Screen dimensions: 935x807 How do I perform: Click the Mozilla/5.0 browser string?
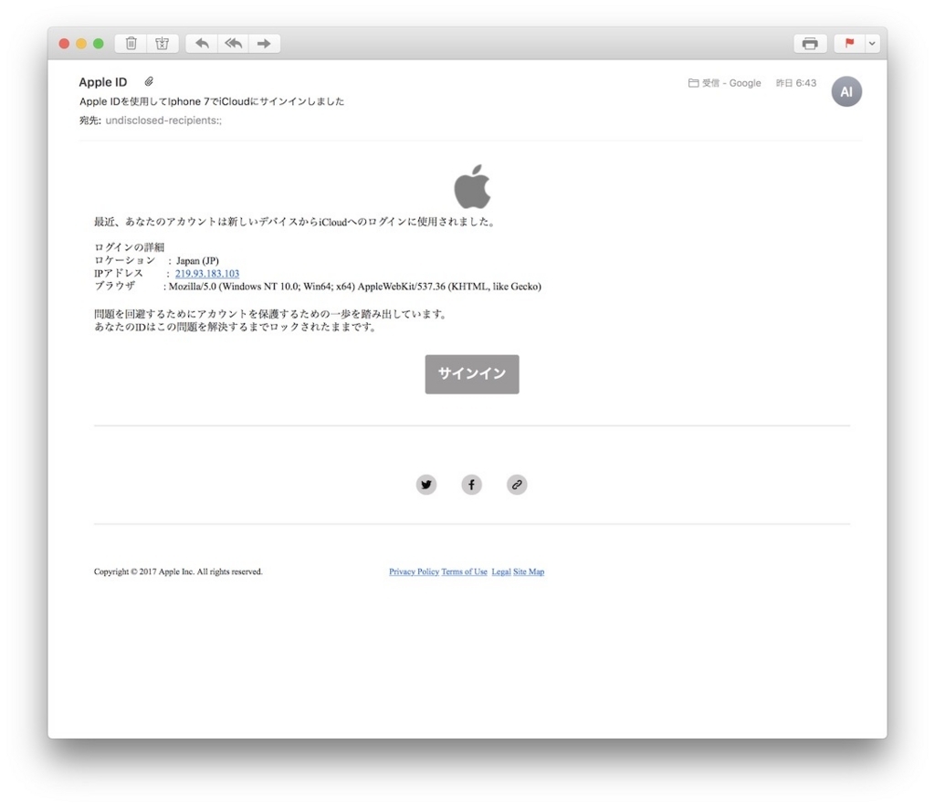click(x=355, y=287)
